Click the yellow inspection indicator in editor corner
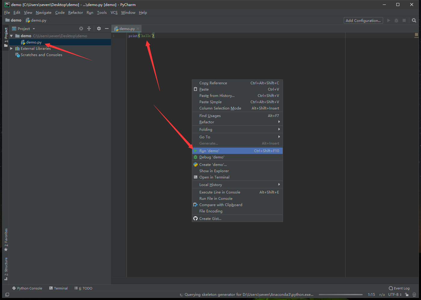421x300 pixels. coord(416,35)
